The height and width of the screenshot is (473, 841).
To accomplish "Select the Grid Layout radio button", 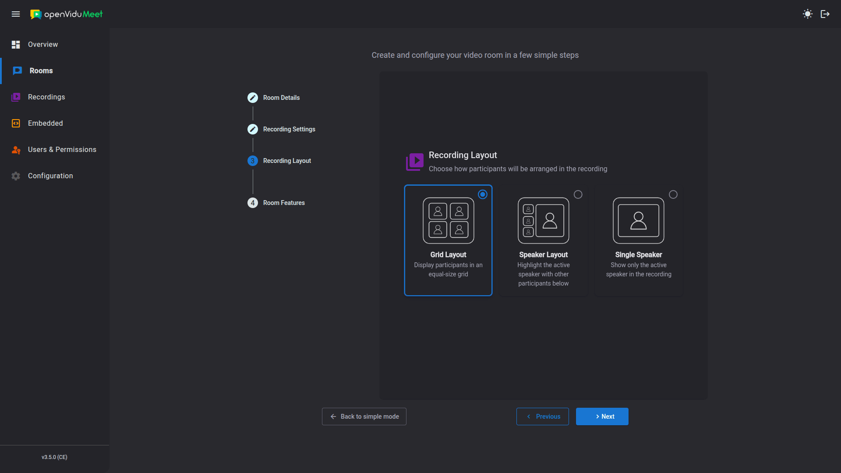I will [x=482, y=194].
